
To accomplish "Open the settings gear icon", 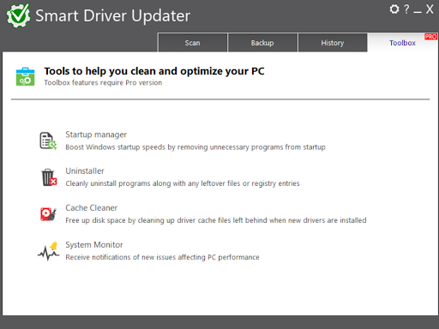I will tap(394, 9).
